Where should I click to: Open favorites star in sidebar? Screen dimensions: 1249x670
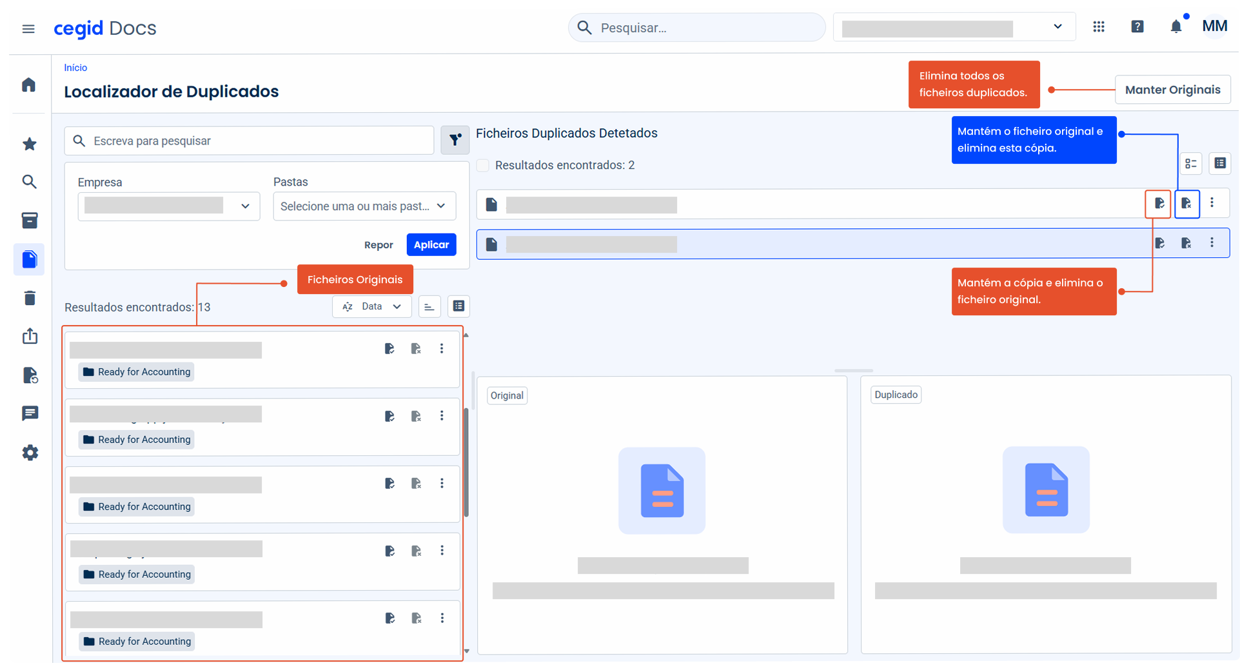click(x=29, y=144)
